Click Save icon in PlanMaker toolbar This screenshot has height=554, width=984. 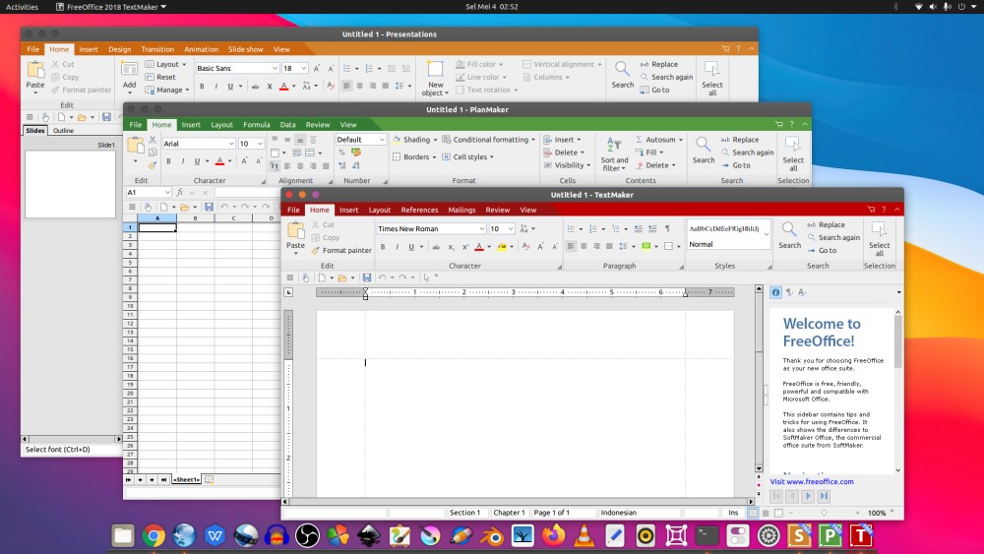209,207
